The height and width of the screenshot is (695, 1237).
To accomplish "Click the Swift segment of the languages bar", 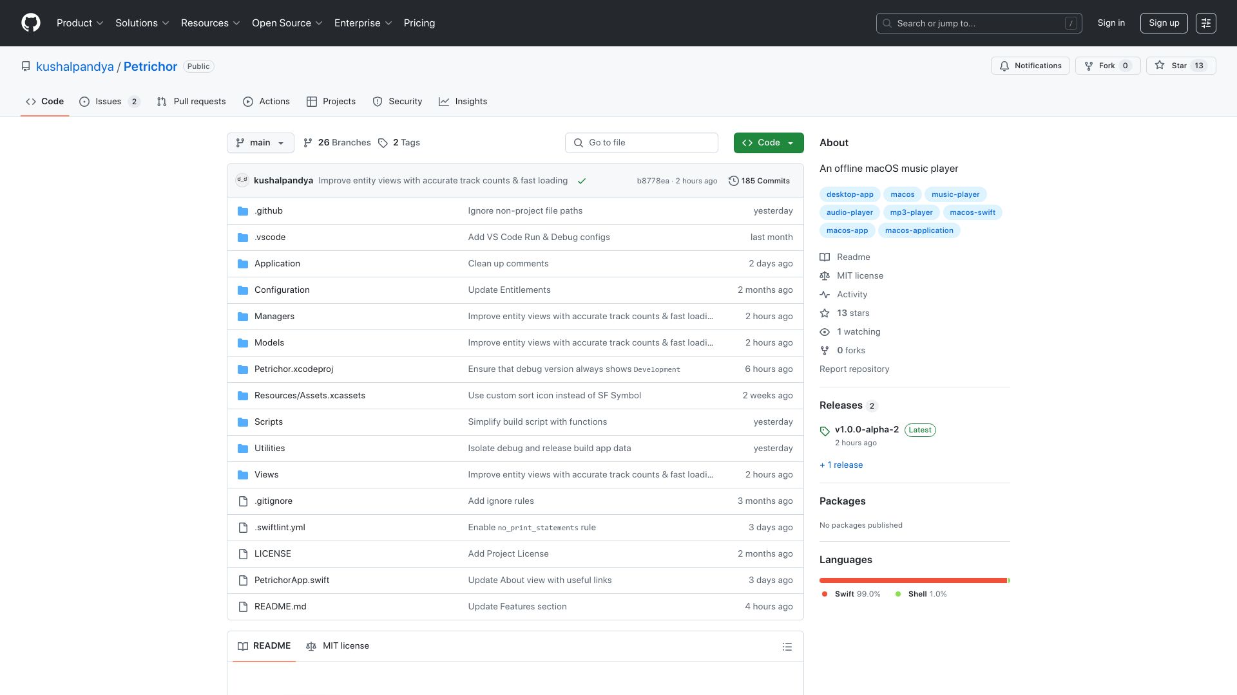I will (913, 580).
